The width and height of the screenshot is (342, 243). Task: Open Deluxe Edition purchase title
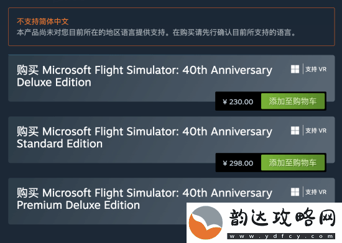point(144,76)
